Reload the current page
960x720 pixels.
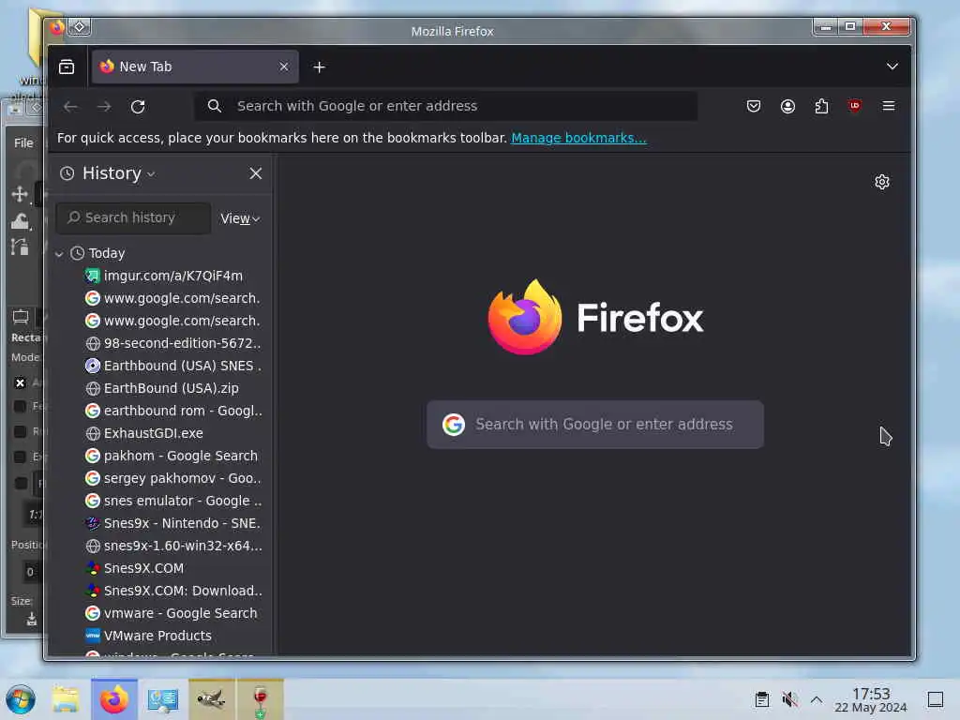point(138,107)
